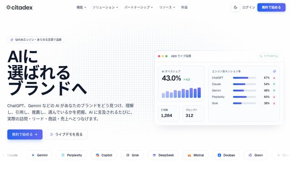Click the Gemini sparkle icon

(x=33, y=155)
